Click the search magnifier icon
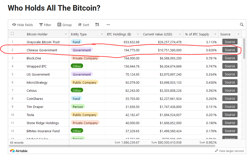 tap(242, 25)
